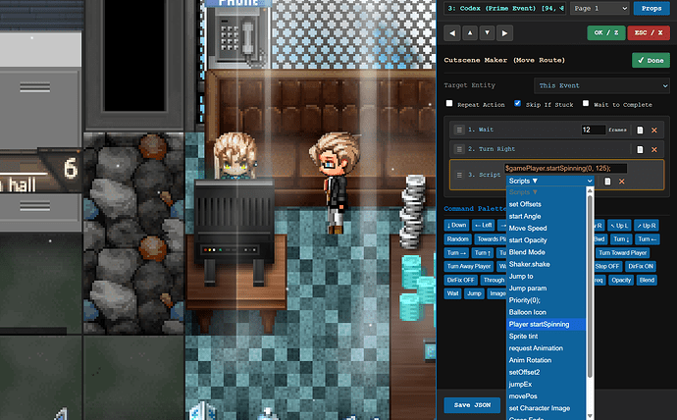677x420 pixels.
Task: Choose Anim Rotation from scripts list
Action: (x=547, y=360)
